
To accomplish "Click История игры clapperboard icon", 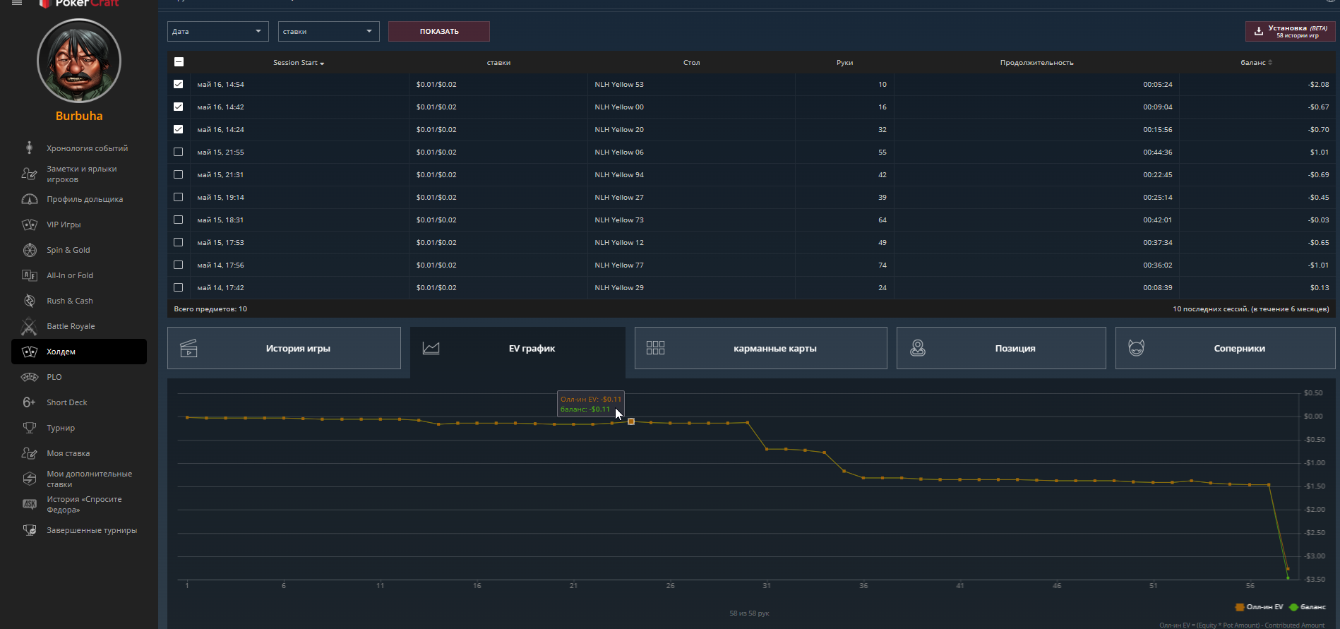I will click(189, 348).
